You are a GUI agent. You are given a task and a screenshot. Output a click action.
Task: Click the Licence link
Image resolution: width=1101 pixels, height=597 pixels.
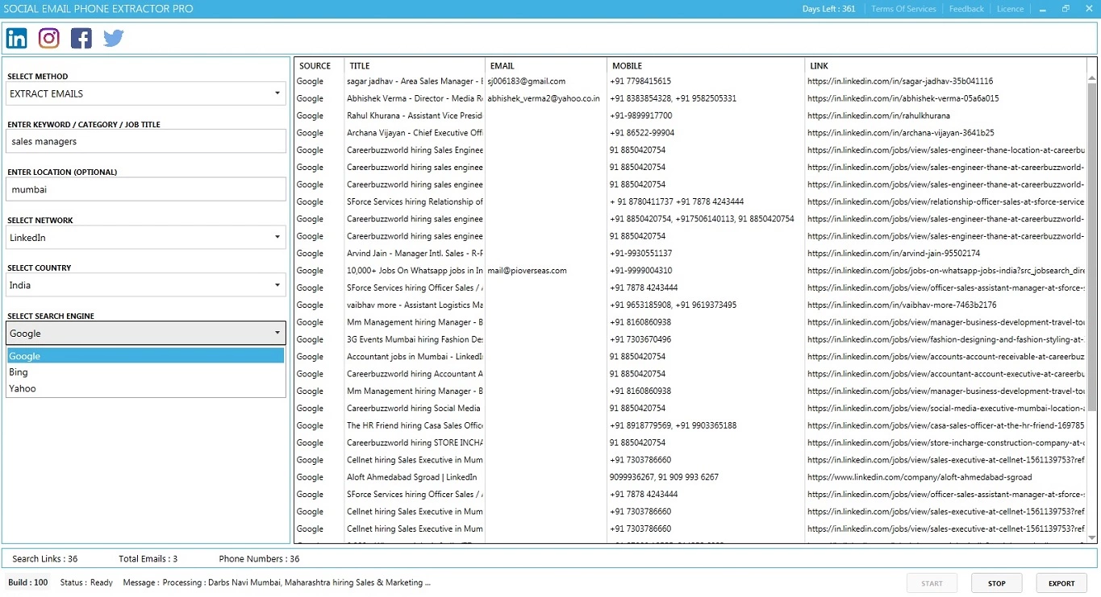[x=1010, y=9]
